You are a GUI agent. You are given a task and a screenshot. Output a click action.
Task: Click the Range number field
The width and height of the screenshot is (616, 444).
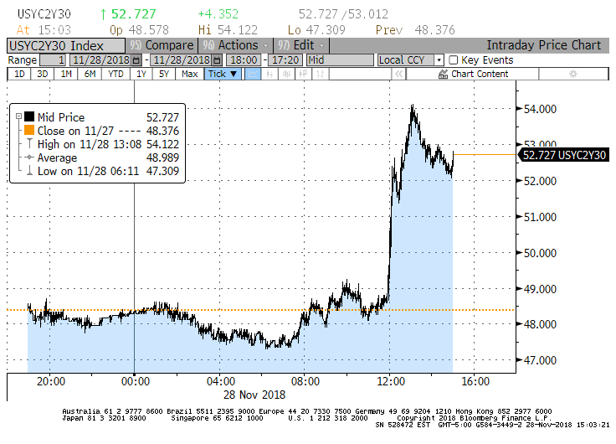click(53, 60)
